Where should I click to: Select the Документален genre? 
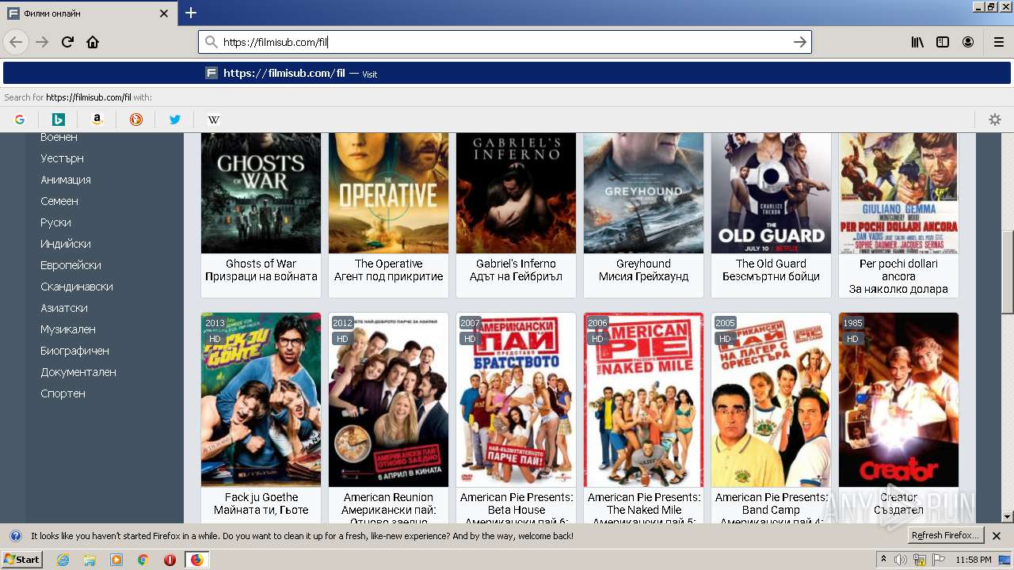point(78,372)
